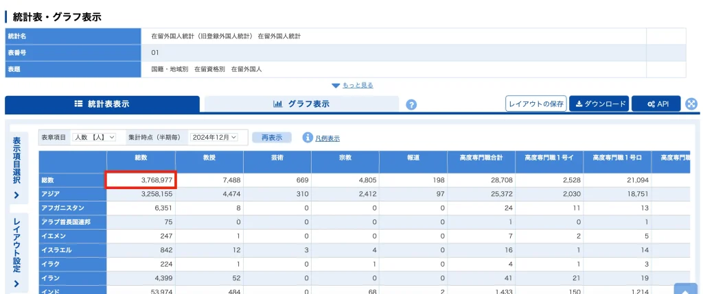703x294 pixels.
Task: Click the レイアウトの保存 button
Action: pos(535,104)
